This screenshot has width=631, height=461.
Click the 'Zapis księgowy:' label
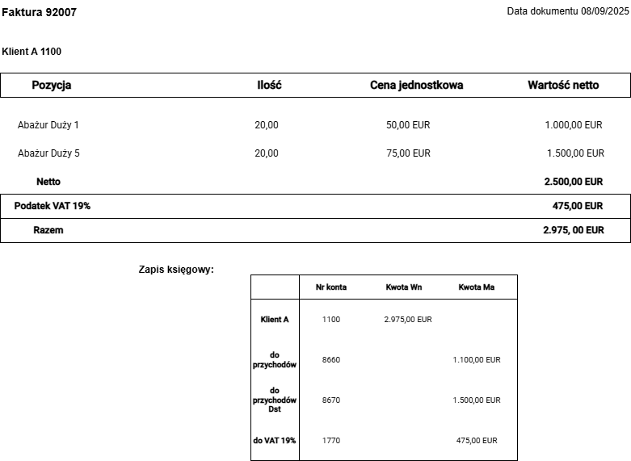[x=176, y=270]
